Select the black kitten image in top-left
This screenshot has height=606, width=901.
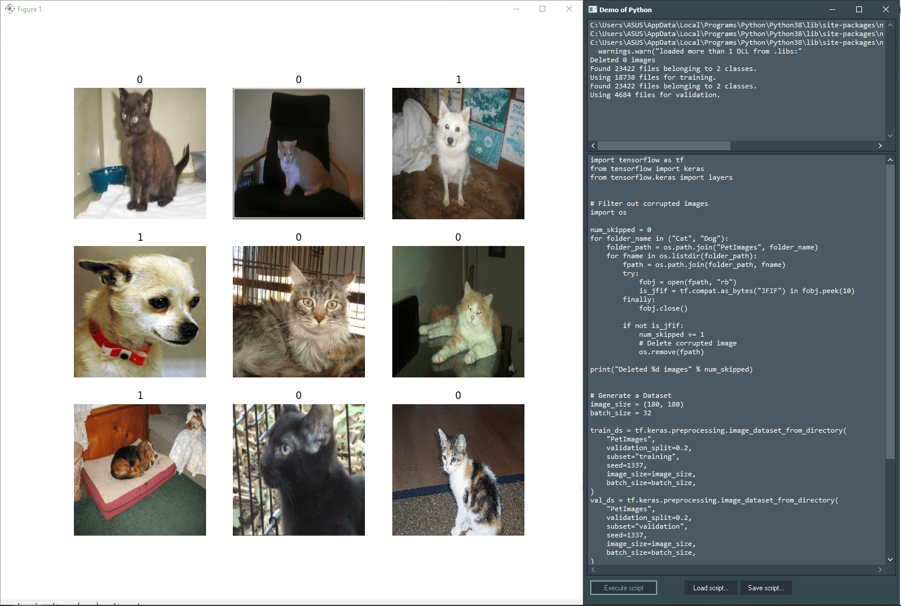coord(140,153)
